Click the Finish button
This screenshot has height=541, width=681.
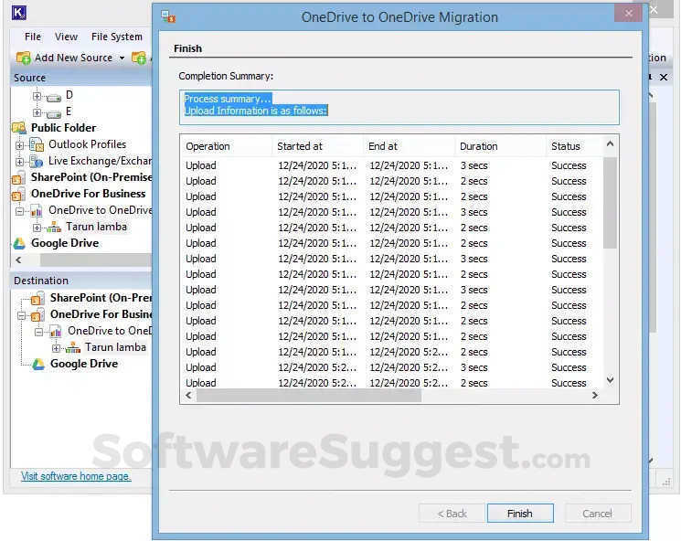point(520,514)
